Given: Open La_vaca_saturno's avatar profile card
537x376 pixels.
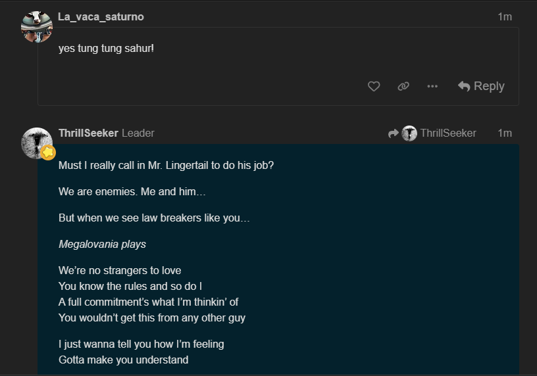Looking at the screenshot, I should (x=37, y=26).
